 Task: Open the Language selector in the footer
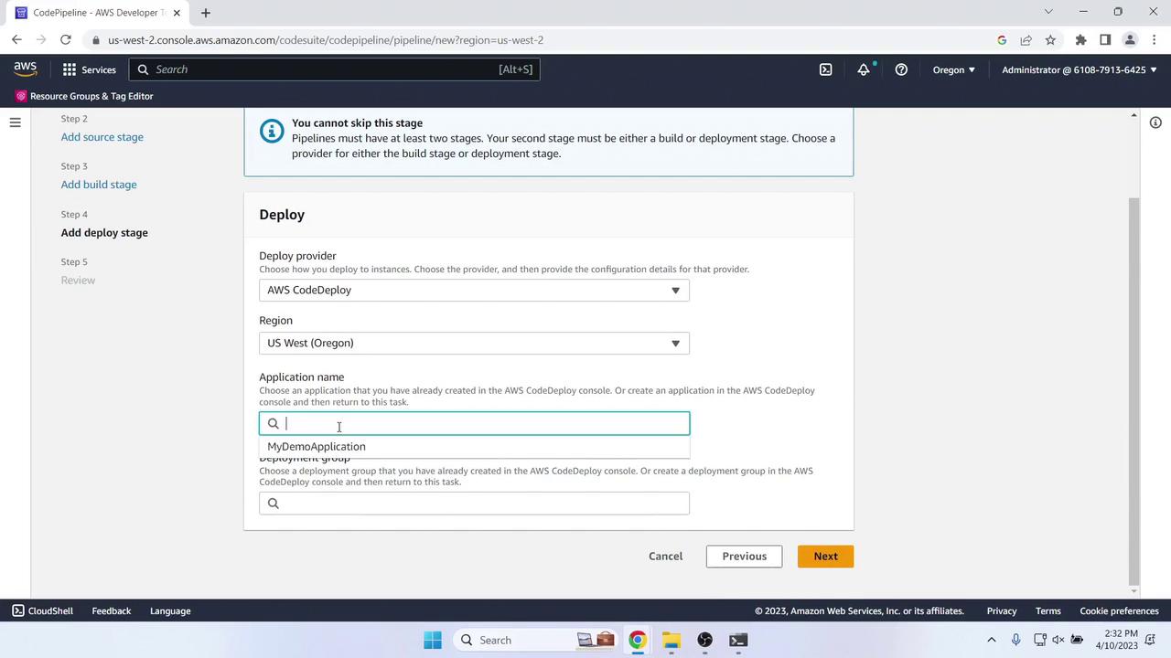click(x=170, y=611)
